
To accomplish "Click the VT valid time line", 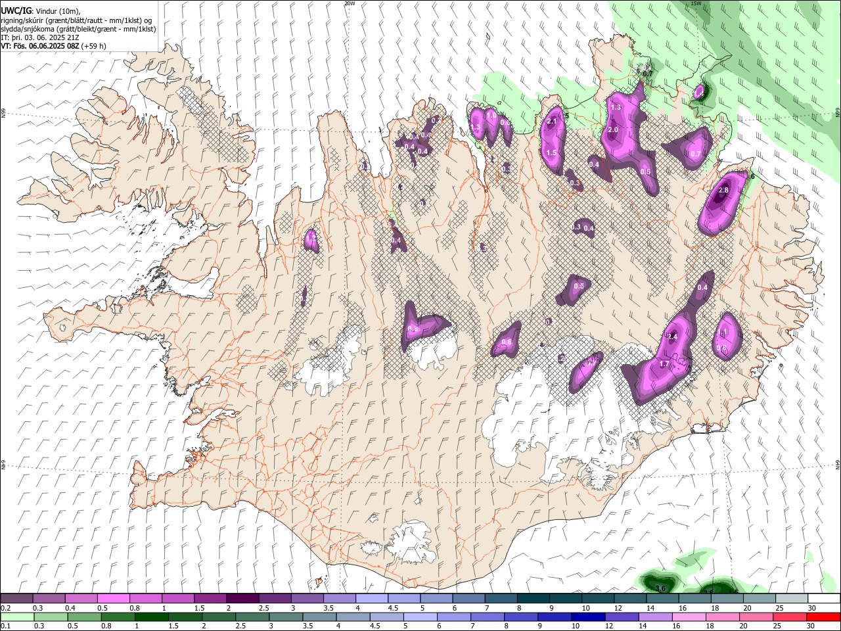I will coord(53,46).
